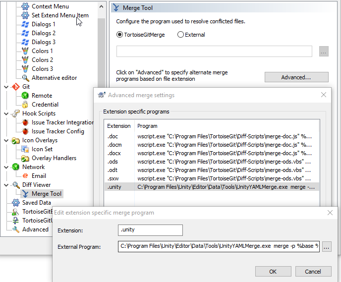The height and width of the screenshot is (282, 341).
Task: Click the Issue Tracker Integration bug icon
Action: click(x=25, y=122)
